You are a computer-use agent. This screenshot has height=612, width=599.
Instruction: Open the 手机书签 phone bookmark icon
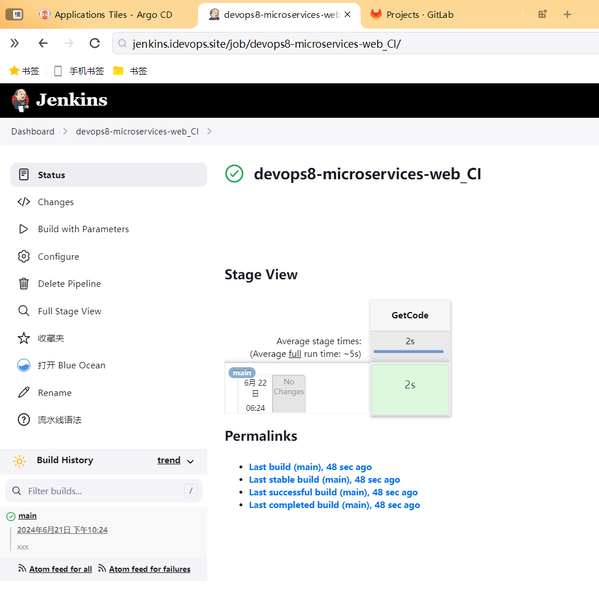tap(57, 71)
